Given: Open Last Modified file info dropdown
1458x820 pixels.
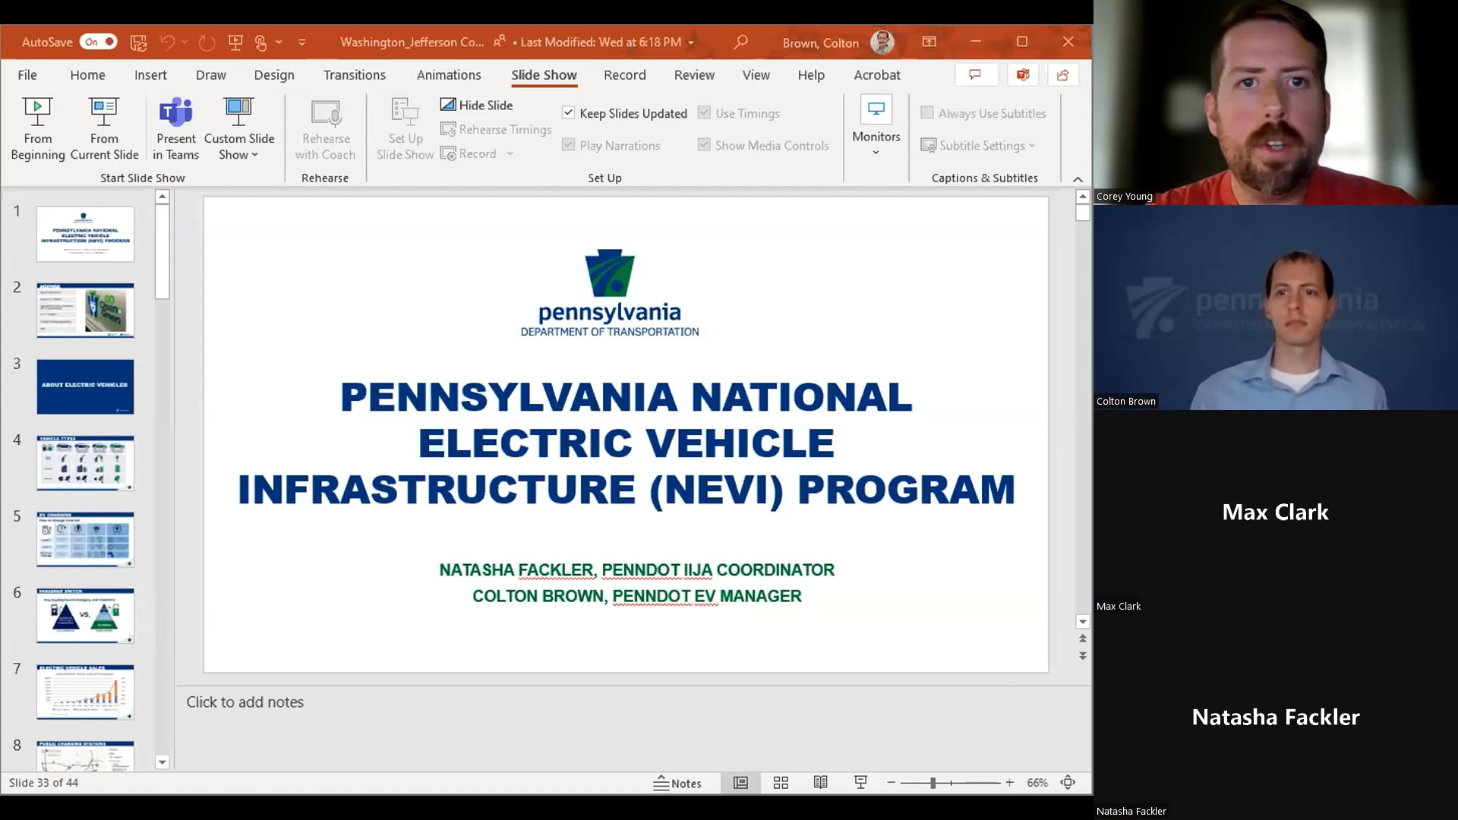Looking at the screenshot, I should point(691,43).
